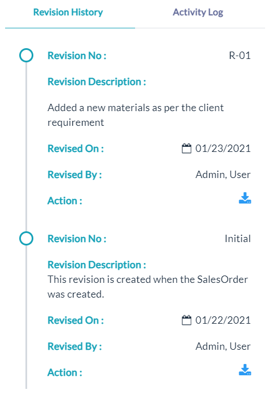This screenshot has height=394, width=273.
Task: Click the Revised By label of Initial revision
Action: pos(75,346)
